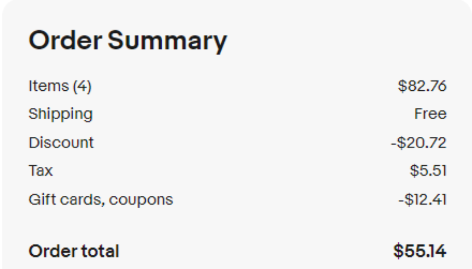Select the Tax row label

pos(41,170)
